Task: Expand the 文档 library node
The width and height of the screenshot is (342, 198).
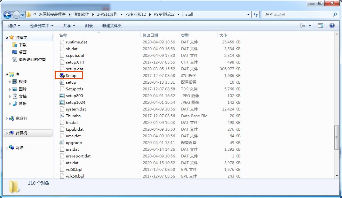Action: coord(10,96)
